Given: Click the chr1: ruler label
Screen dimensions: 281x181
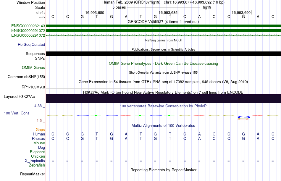Looking at the screenshot, I should point(41,12).
